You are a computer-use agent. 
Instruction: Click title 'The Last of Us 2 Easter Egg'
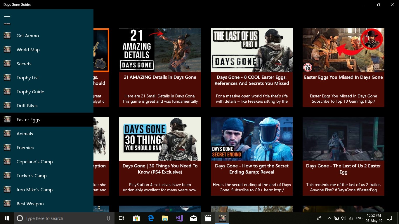(x=344, y=169)
